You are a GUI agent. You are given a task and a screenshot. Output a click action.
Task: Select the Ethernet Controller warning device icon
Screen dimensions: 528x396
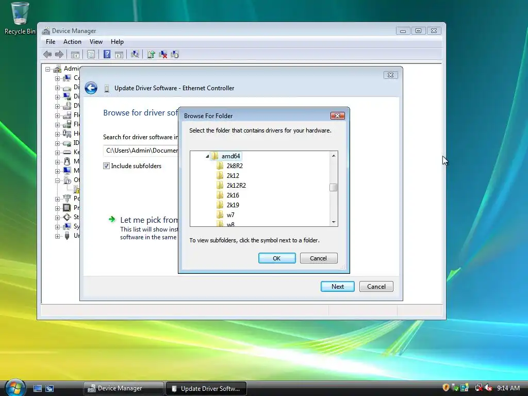click(x=77, y=189)
